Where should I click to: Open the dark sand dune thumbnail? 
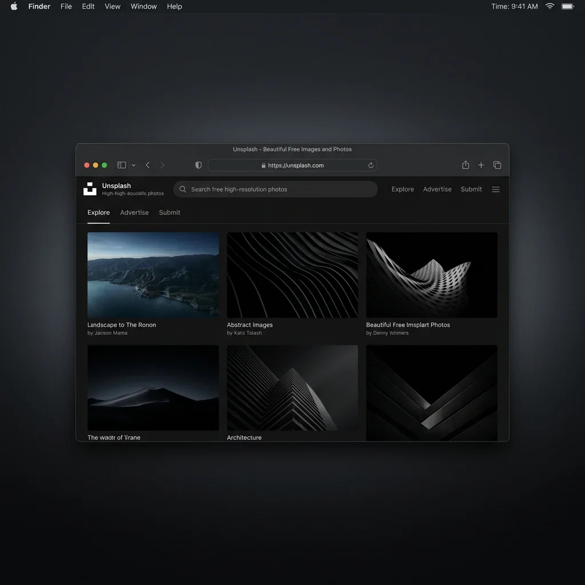(153, 388)
